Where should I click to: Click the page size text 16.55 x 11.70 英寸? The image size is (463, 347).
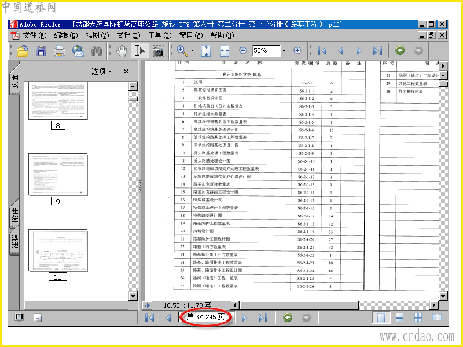[191, 305]
